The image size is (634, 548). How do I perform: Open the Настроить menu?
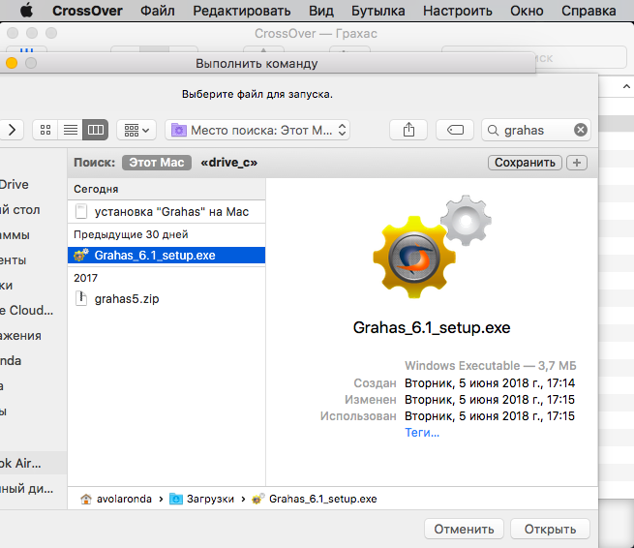click(458, 11)
